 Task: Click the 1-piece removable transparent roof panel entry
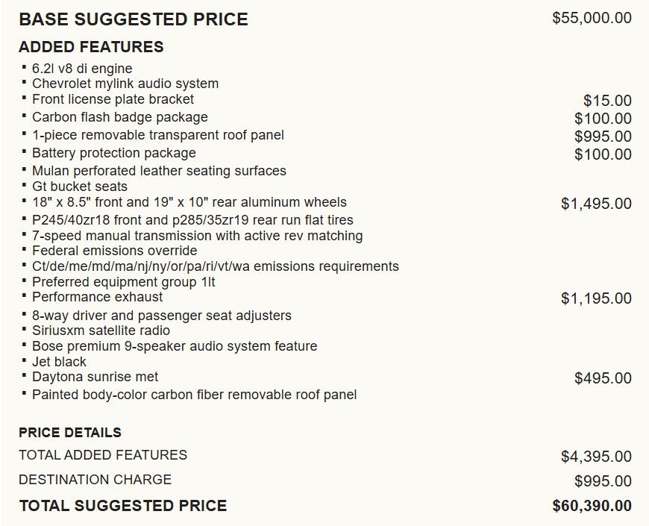coord(157,135)
